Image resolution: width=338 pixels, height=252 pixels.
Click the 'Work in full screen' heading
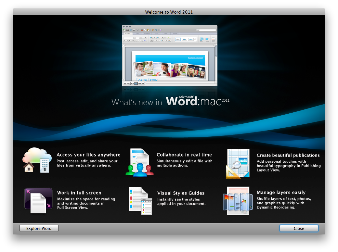pyautogui.click(x=79, y=193)
